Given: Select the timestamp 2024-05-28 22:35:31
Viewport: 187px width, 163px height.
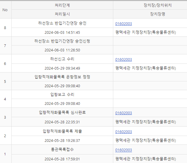Looking at the screenshot, I should [62, 122].
